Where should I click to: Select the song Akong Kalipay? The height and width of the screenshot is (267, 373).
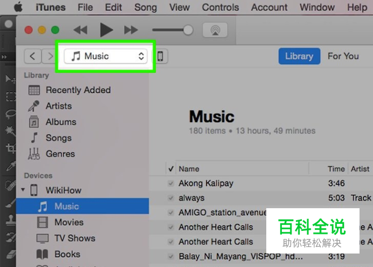click(206, 183)
